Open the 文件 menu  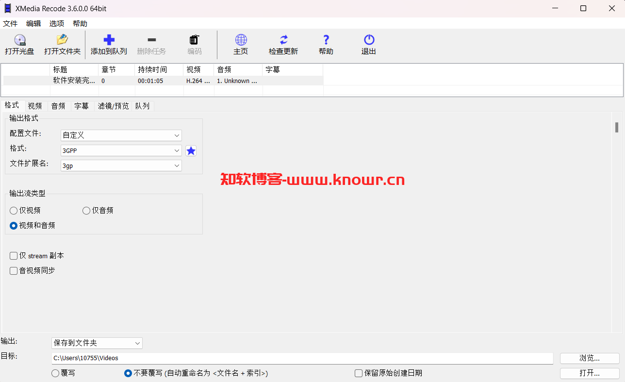coord(10,23)
